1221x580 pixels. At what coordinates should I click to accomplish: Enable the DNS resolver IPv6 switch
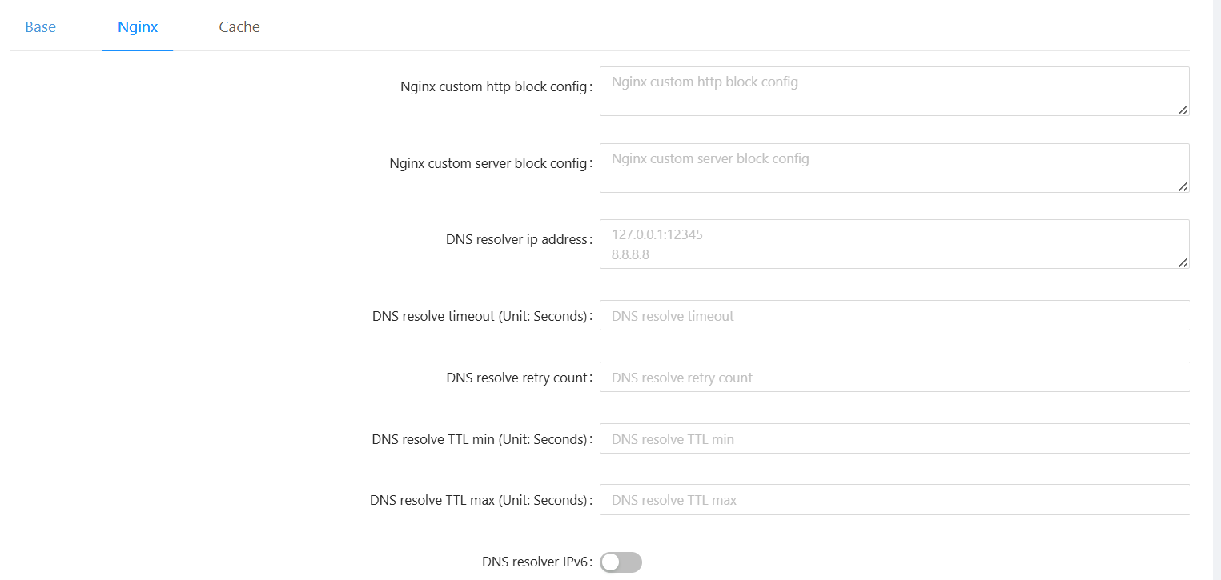click(621, 562)
